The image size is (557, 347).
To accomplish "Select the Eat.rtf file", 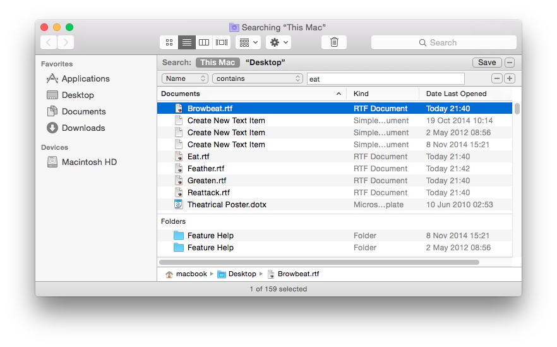I will [x=335, y=157].
